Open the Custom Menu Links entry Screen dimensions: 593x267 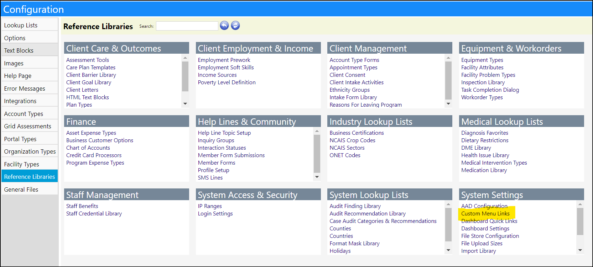[x=485, y=214]
